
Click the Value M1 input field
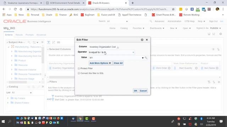pos(115,58)
